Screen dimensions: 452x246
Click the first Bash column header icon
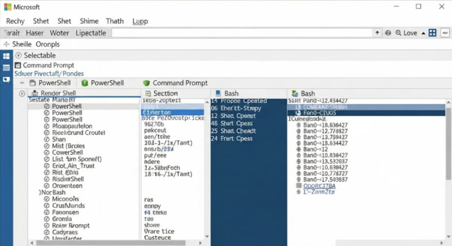(218, 93)
